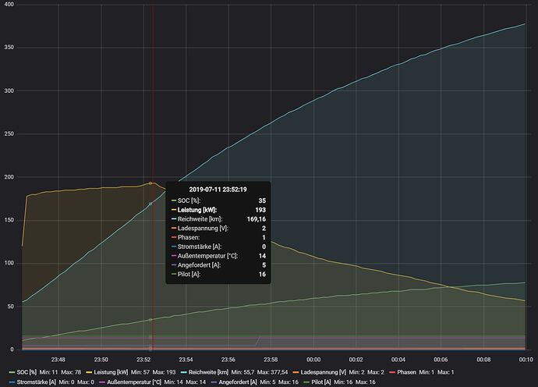Open the green Pilot legend color swatch
Screen dimensions: 538x387
pos(306,382)
